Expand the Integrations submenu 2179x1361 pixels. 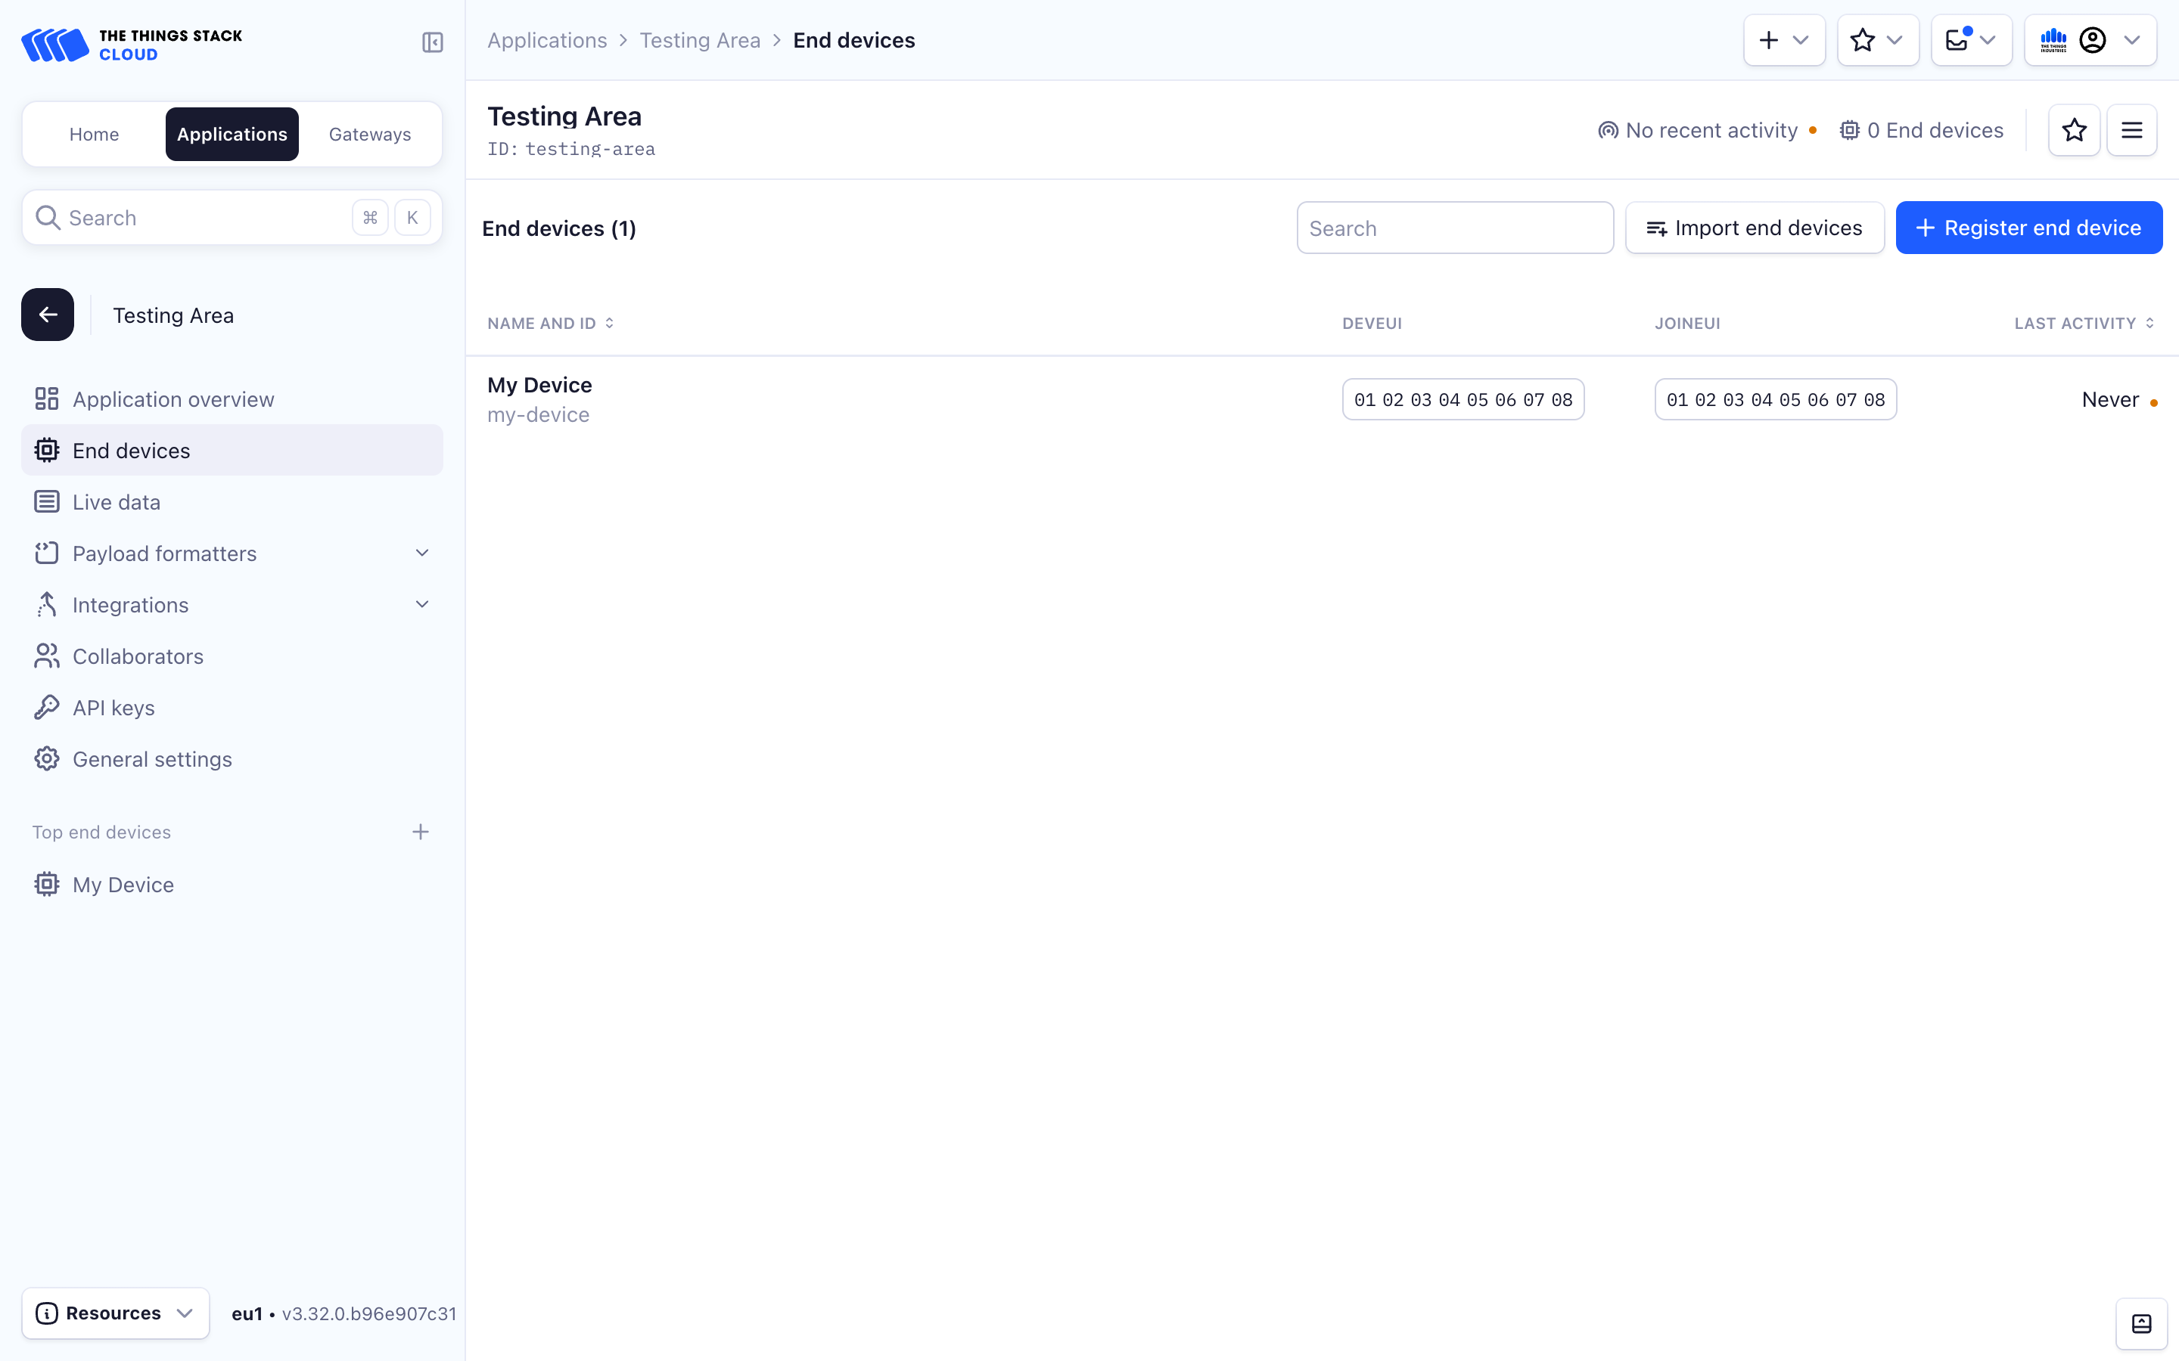(421, 605)
